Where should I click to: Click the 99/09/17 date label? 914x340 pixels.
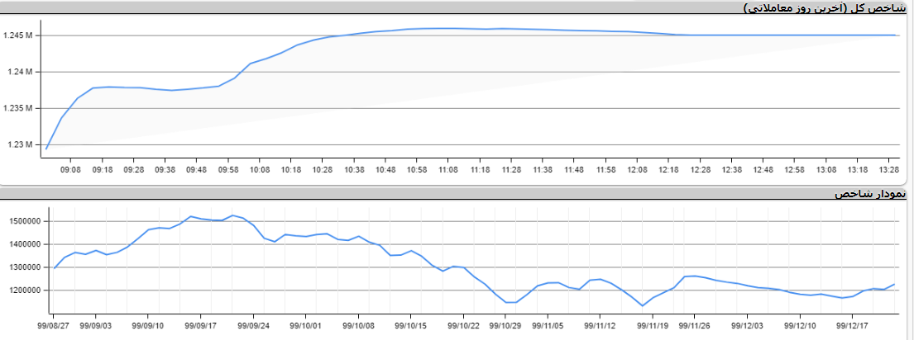click(200, 326)
